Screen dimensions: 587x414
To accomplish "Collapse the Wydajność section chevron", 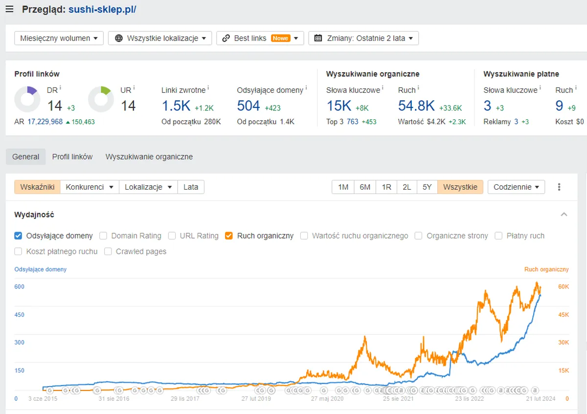I will click(x=564, y=215).
